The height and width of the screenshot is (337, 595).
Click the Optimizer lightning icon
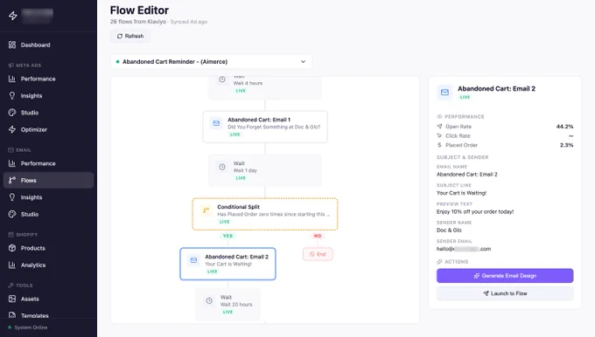[x=12, y=129]
